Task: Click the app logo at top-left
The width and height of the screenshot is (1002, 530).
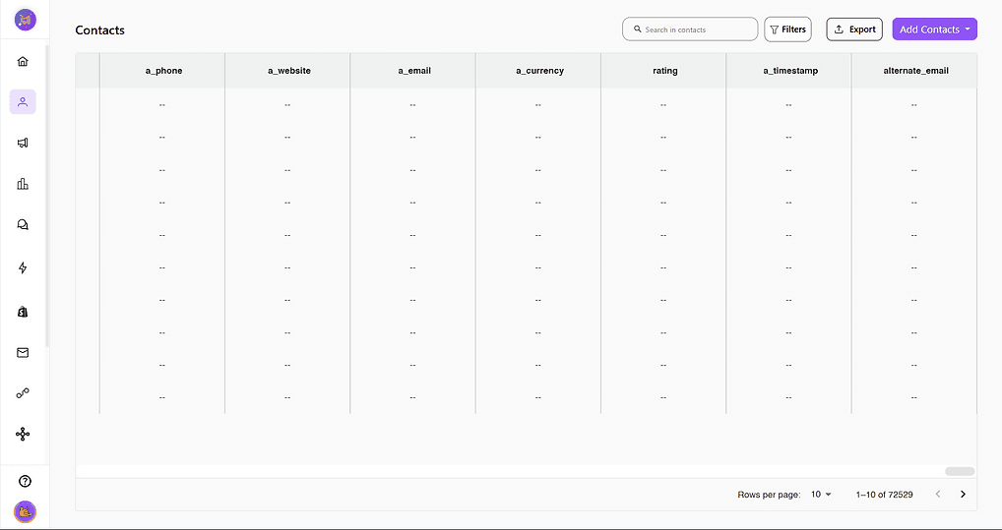Action: [x=26, y=20]
